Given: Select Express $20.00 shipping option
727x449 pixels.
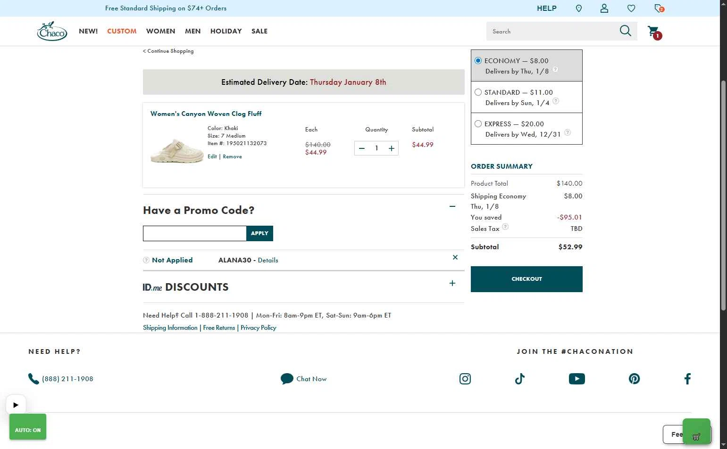Looking at the screenshot, I should tap(478, 124).
